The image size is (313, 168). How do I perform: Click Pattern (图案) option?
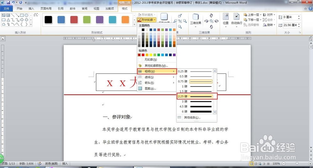click(157, 89)
